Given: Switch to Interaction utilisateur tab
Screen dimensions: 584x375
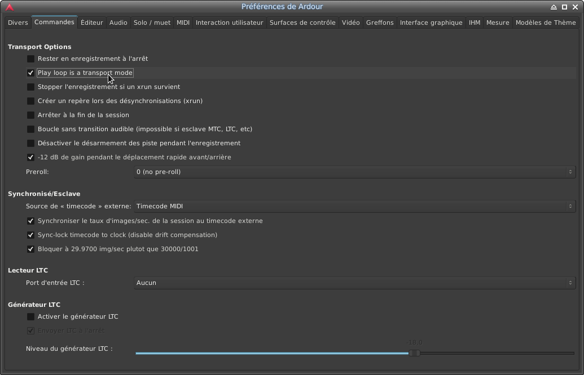Looking at the screenshot, I should 230,23.
